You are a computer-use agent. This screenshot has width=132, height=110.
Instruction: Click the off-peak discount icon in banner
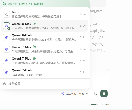click(x=5, y=4)
